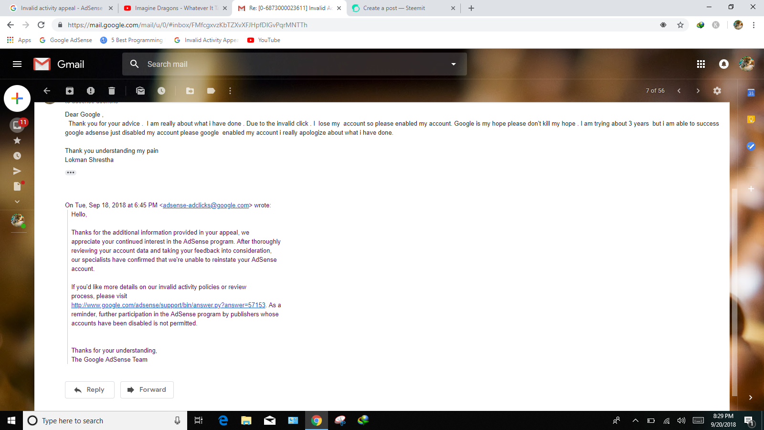Mark the email as unread
The image size is (764, 430).
point(140,91)
